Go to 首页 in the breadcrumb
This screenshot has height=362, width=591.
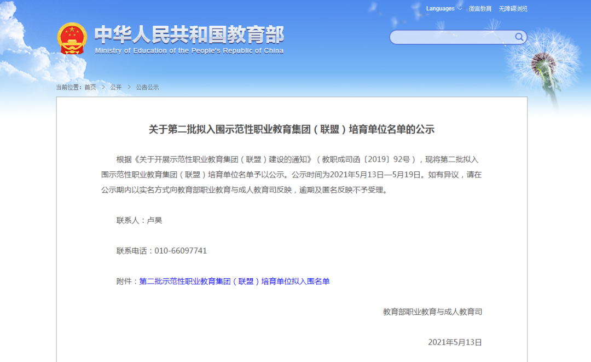[90, 87]
